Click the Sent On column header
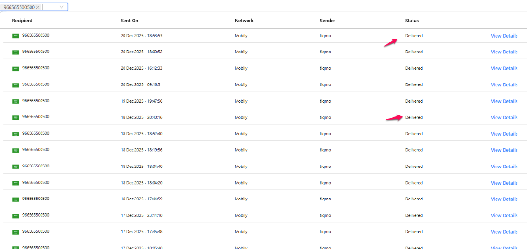This screenshot has width=527, height=251. 129,21
